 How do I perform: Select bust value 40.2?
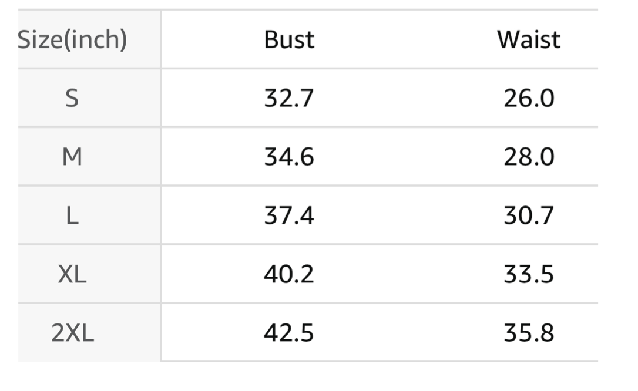tap(289, 274)
